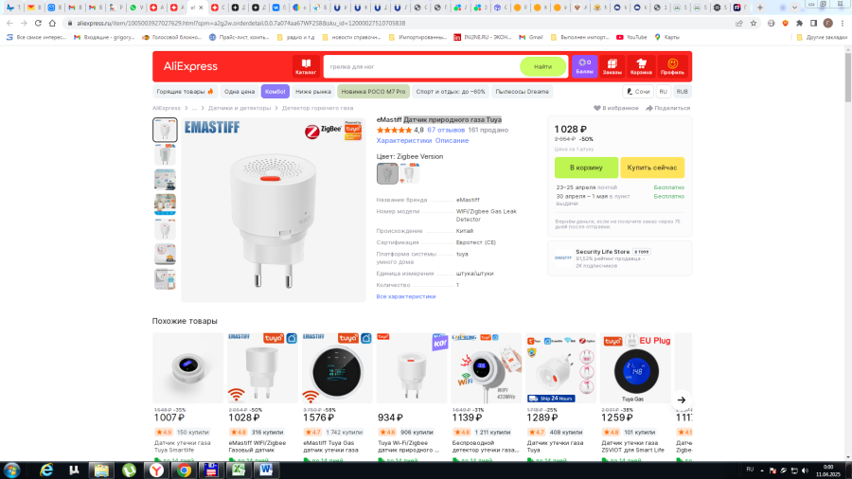Show hidden system tray icons
The image size is (852, 479).
coord(762,470)
